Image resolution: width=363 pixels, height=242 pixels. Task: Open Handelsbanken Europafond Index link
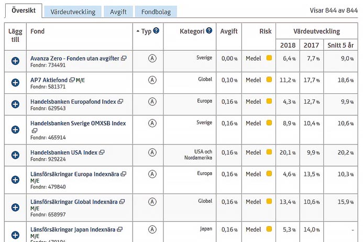pyautogui.click(x=73, y=102)
